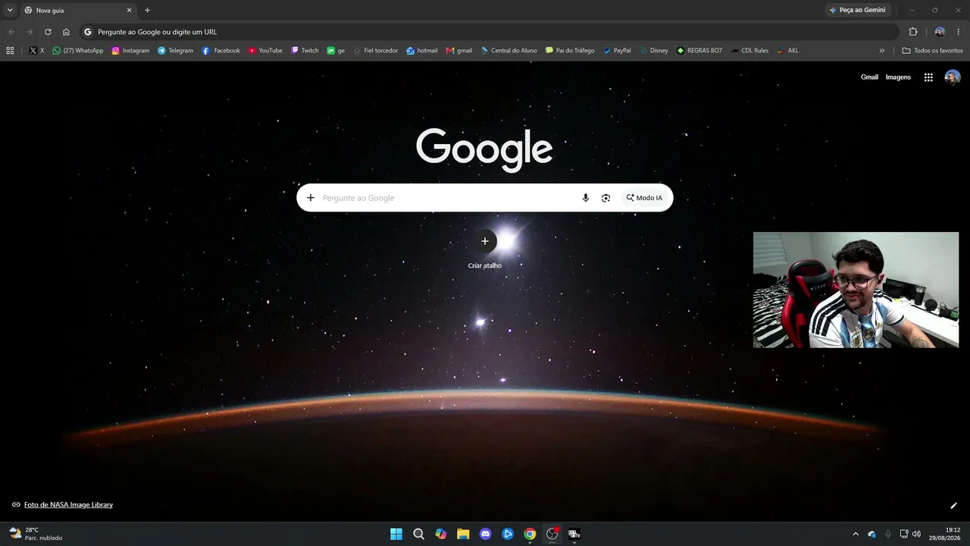
Task: Reload the current page
Action: pos(48,32)
